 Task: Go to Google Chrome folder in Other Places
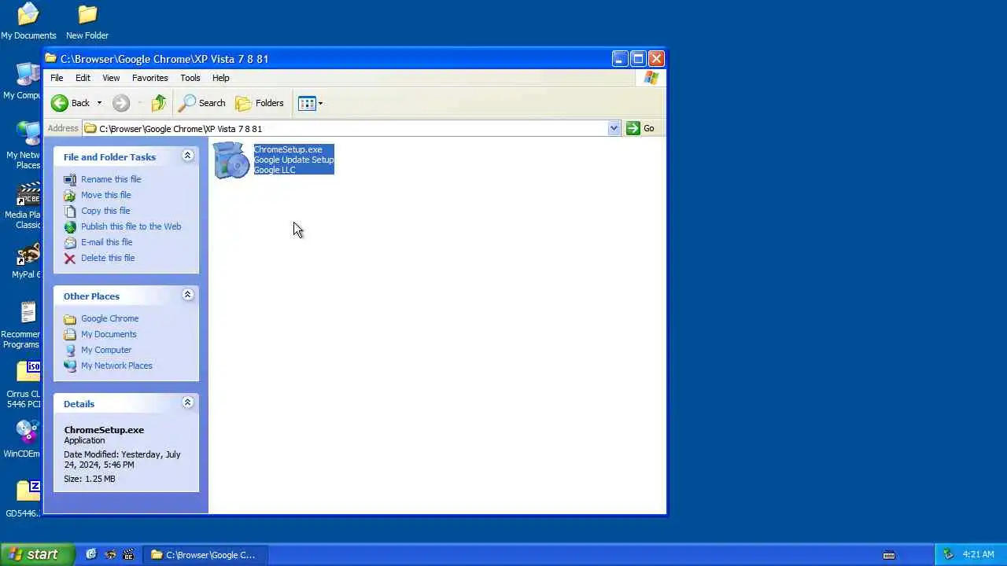109,318
